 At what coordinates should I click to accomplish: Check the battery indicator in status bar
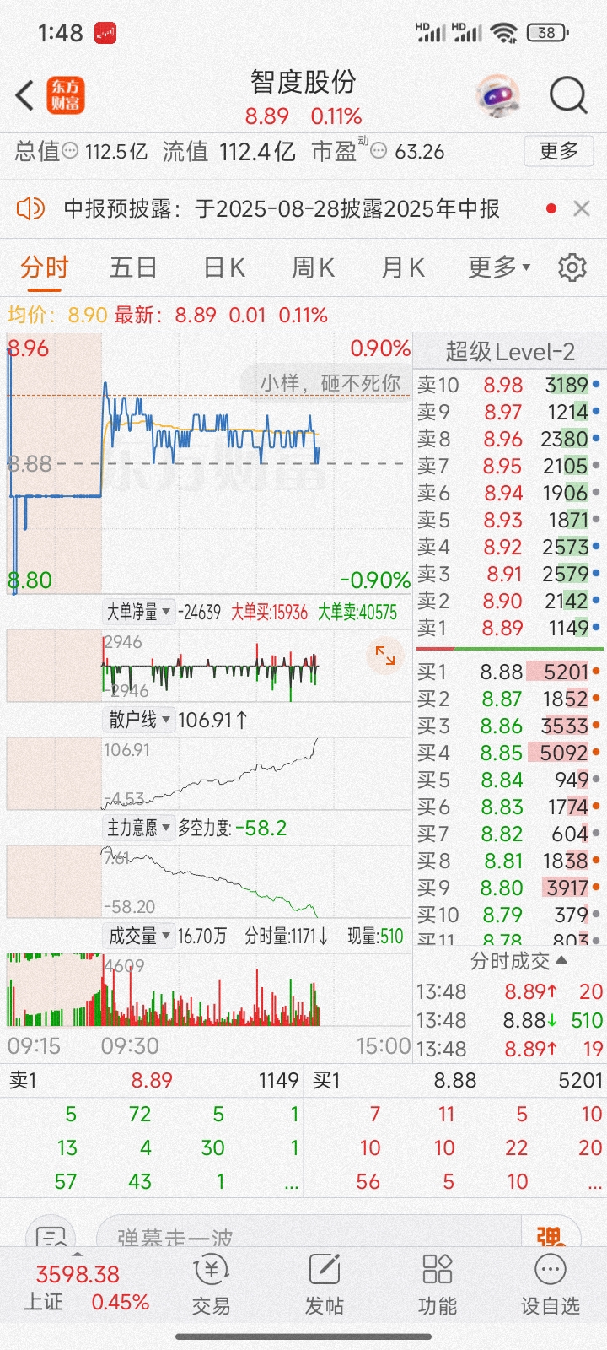(548, 33)
